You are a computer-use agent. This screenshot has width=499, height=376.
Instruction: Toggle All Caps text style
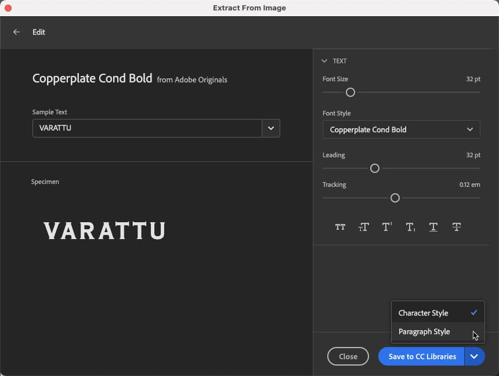[340, 227]
